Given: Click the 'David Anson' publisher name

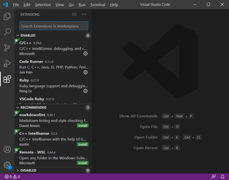Looking at the screenshot, I should tap(29, 126).
